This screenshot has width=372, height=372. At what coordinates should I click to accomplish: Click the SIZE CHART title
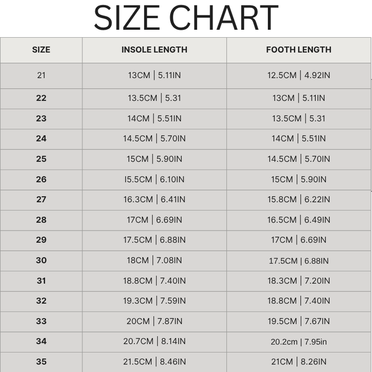185,18
